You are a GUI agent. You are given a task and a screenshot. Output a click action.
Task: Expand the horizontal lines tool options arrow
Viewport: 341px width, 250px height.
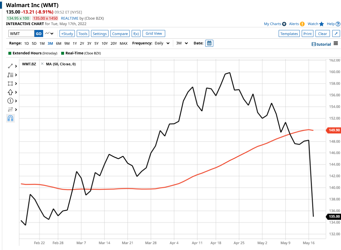16,109
